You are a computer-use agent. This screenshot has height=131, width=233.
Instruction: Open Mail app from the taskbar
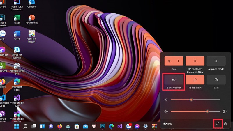(x=85, y=126)
